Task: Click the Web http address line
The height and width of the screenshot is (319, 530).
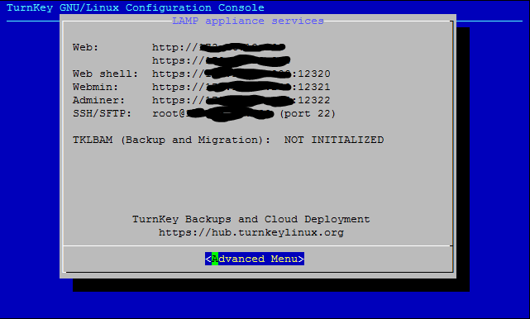Action: pyautogui.click(x=218, y=47)
